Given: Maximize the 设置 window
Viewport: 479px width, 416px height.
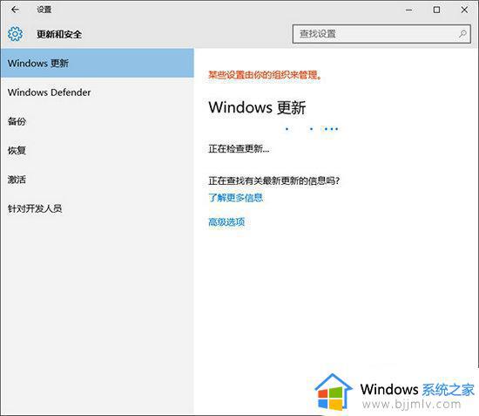Looking at the screenshot, I should click(x=436, y=10).
